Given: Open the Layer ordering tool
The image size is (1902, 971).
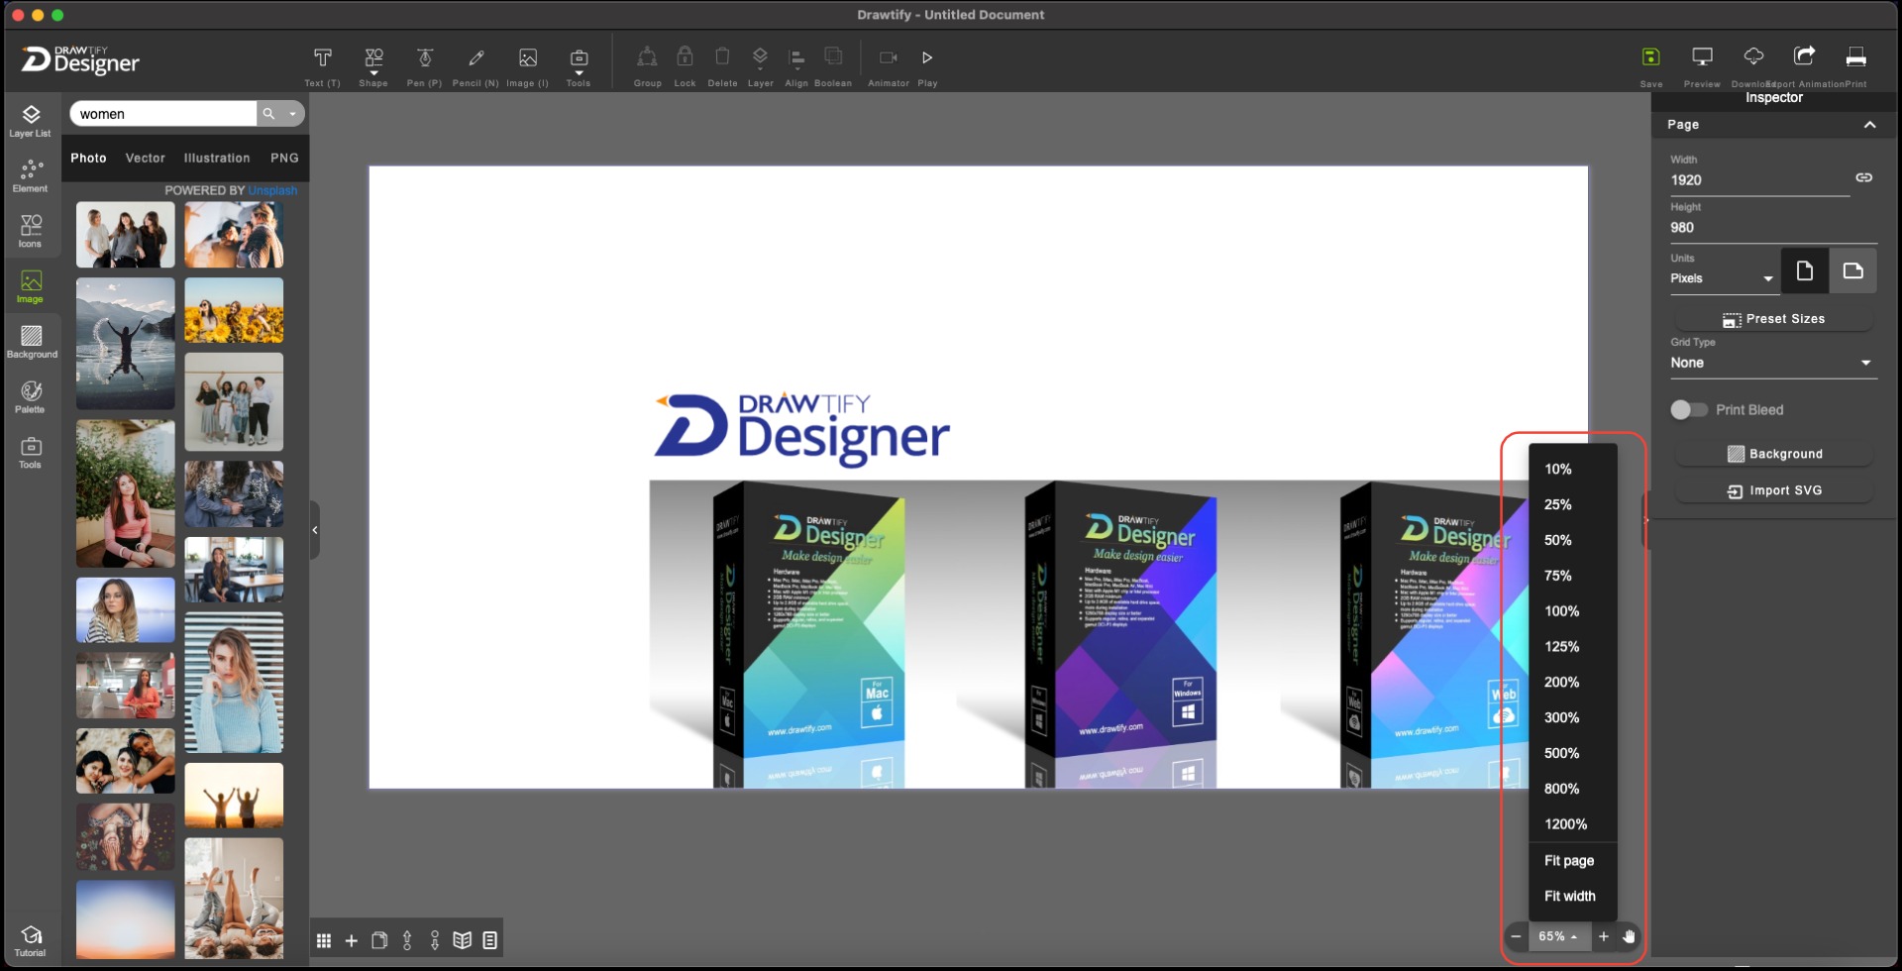Looking at the screenshot, I should pos(760,65).
